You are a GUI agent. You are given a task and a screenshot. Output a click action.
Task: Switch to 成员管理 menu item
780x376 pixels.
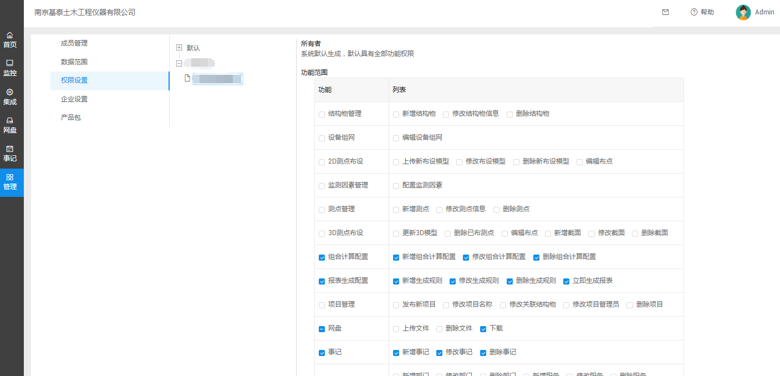coord(74,43)
